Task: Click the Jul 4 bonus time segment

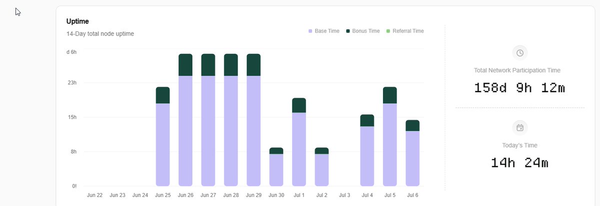Action: (x=367, y=120)
